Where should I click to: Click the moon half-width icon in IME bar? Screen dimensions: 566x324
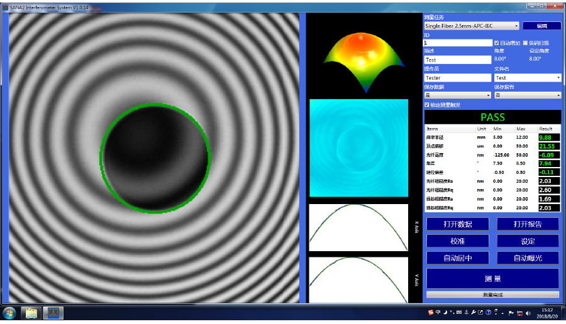(x=445, y=313)
